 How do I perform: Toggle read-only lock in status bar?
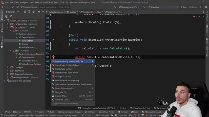coord(112,115)
